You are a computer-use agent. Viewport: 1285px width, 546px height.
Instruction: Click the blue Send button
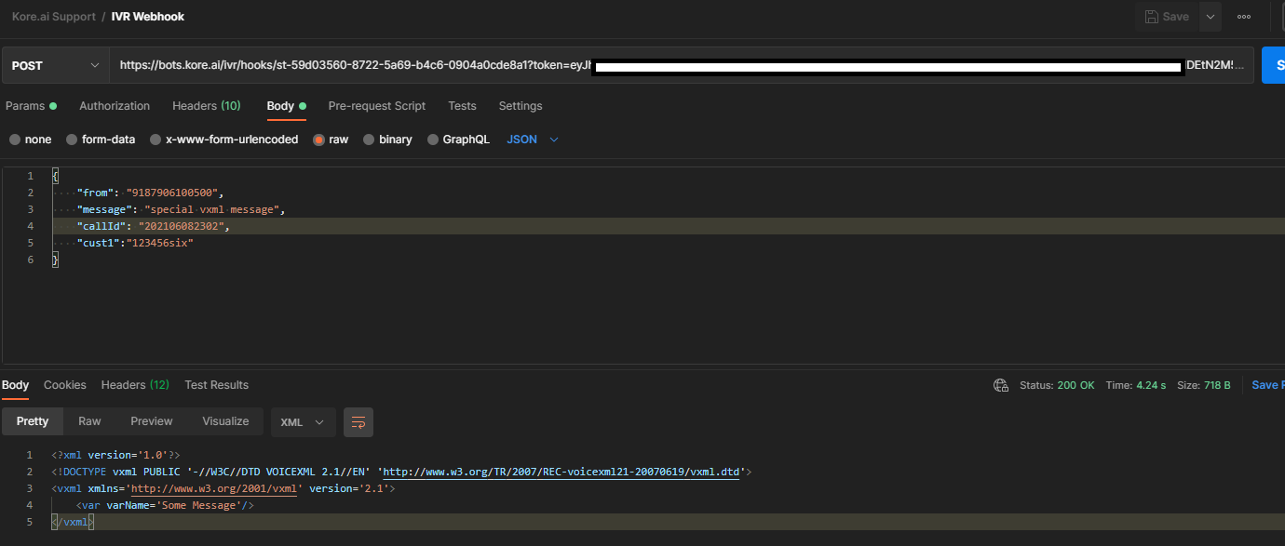point(1273,66)
